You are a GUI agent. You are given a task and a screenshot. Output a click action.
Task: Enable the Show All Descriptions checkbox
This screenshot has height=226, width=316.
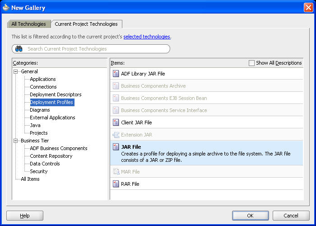coord(252,63)
